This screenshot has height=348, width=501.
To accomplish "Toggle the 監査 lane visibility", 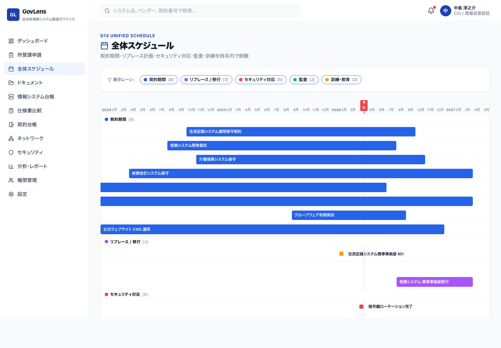I will [304, 79].
